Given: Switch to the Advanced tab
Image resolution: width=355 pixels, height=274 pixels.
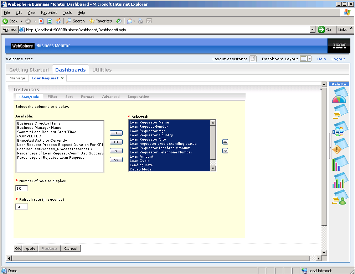Looking at the screenshot, I should coord(111,96).
